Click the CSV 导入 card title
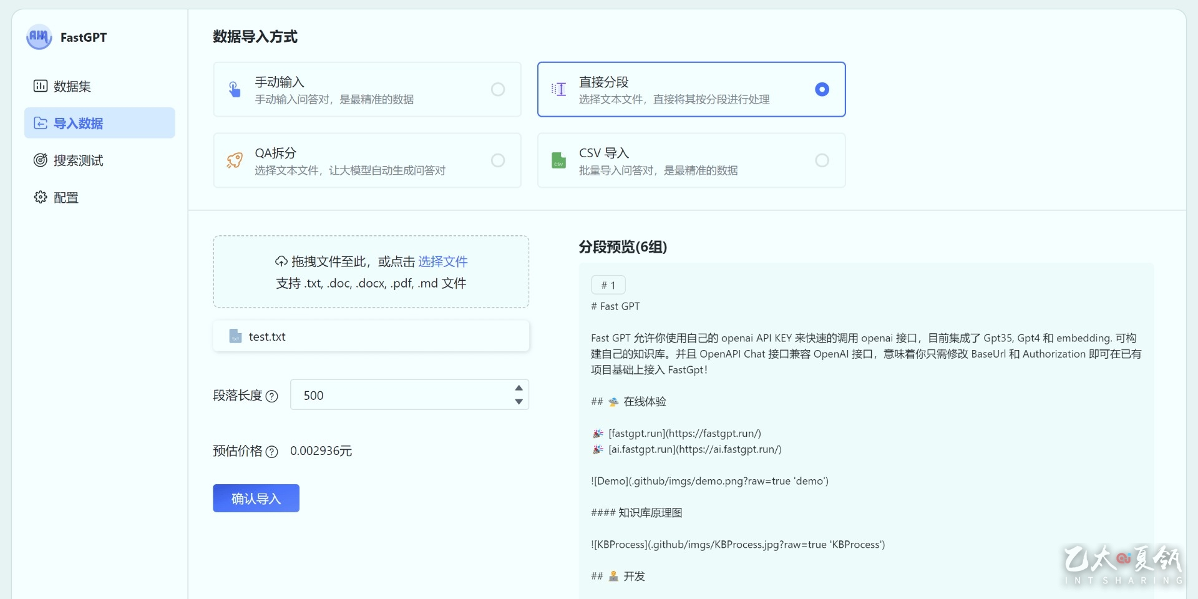 point(603,153)
